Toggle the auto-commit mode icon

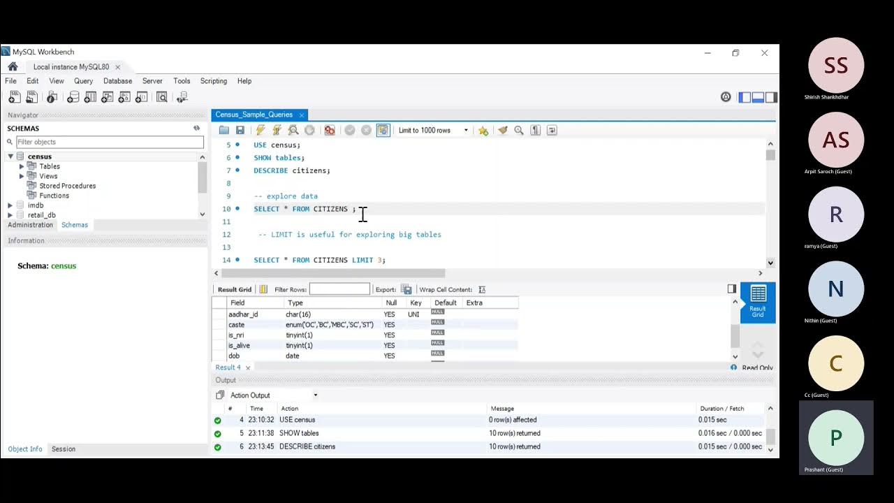383,130
